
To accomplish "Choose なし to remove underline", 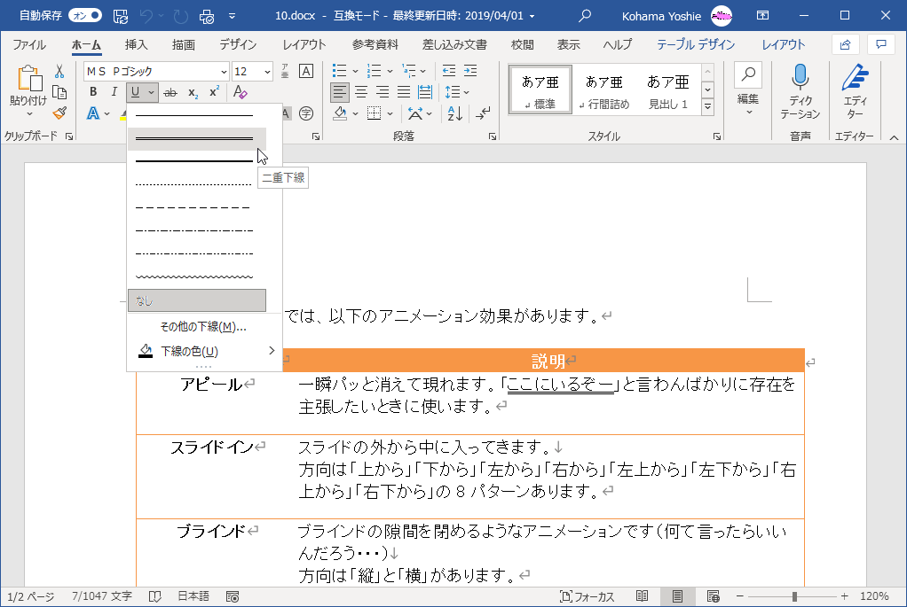I will point(197,300).
